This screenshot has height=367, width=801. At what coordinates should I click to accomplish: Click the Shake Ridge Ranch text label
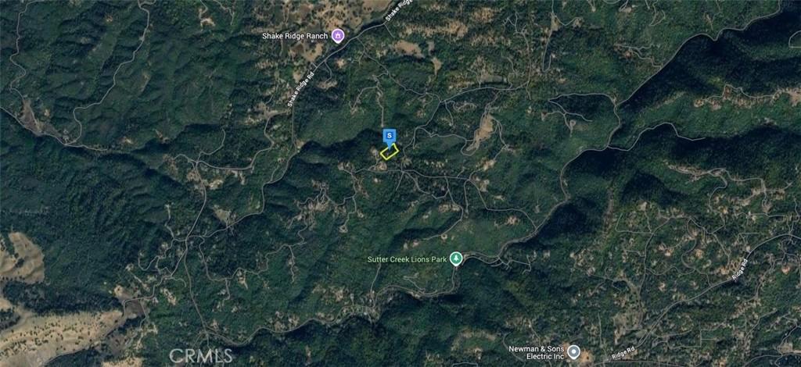tap(296, 36)
